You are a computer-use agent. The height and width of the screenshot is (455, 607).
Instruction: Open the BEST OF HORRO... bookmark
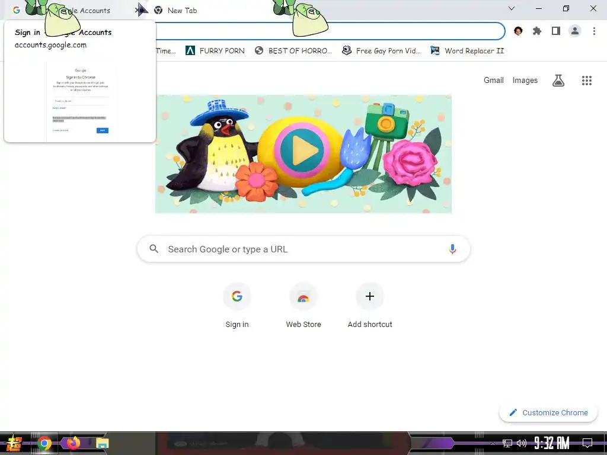pyautogui.click(x=293, y=51)
